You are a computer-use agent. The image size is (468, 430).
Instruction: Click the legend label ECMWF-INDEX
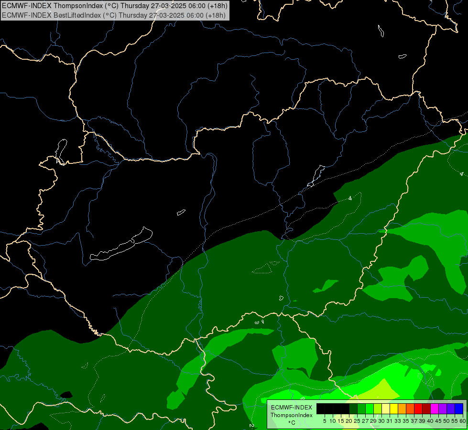(291, 408)
